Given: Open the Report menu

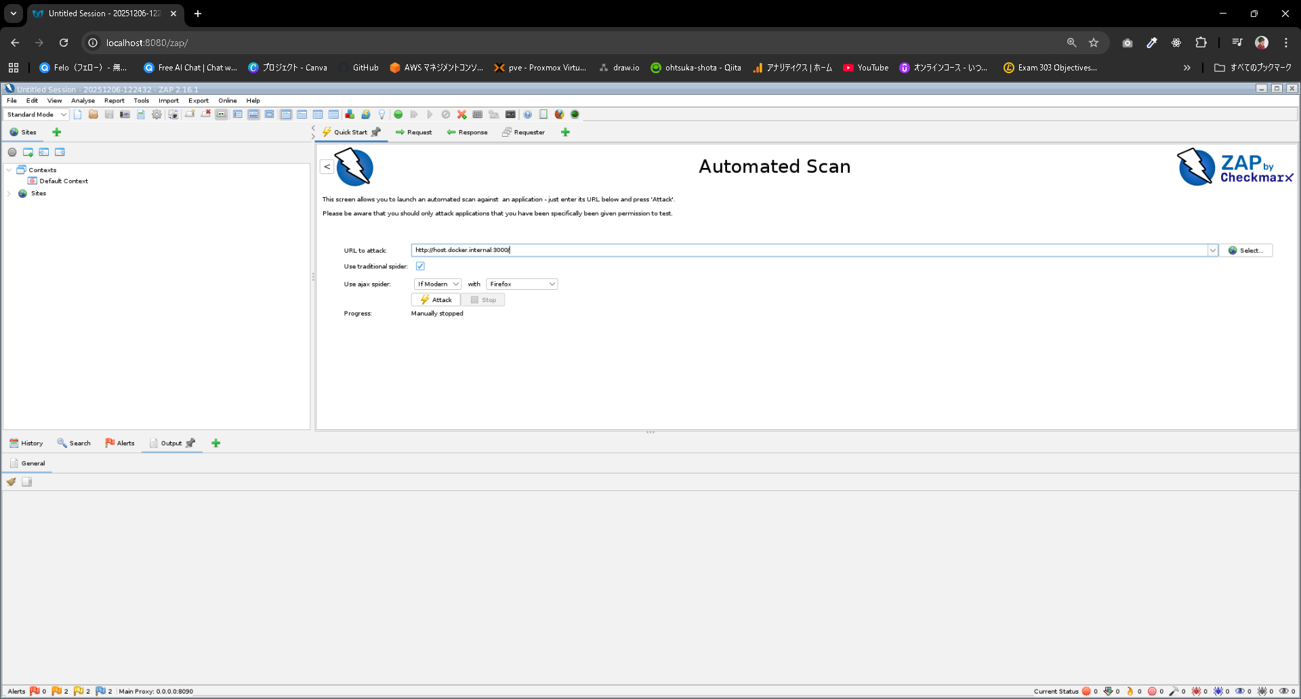Looking at the screenshot, I should (x=114, y=101).
